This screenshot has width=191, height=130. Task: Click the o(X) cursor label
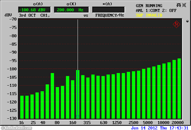pos(72,4)
